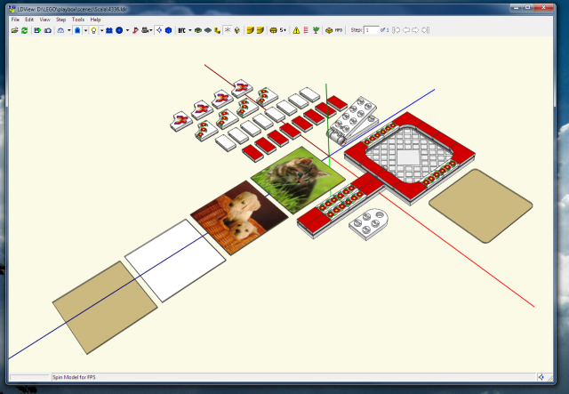The width and height of the screenshot is (569, 394).
Task: Reload the model with green arrows icon
Action: click(25, 29)
